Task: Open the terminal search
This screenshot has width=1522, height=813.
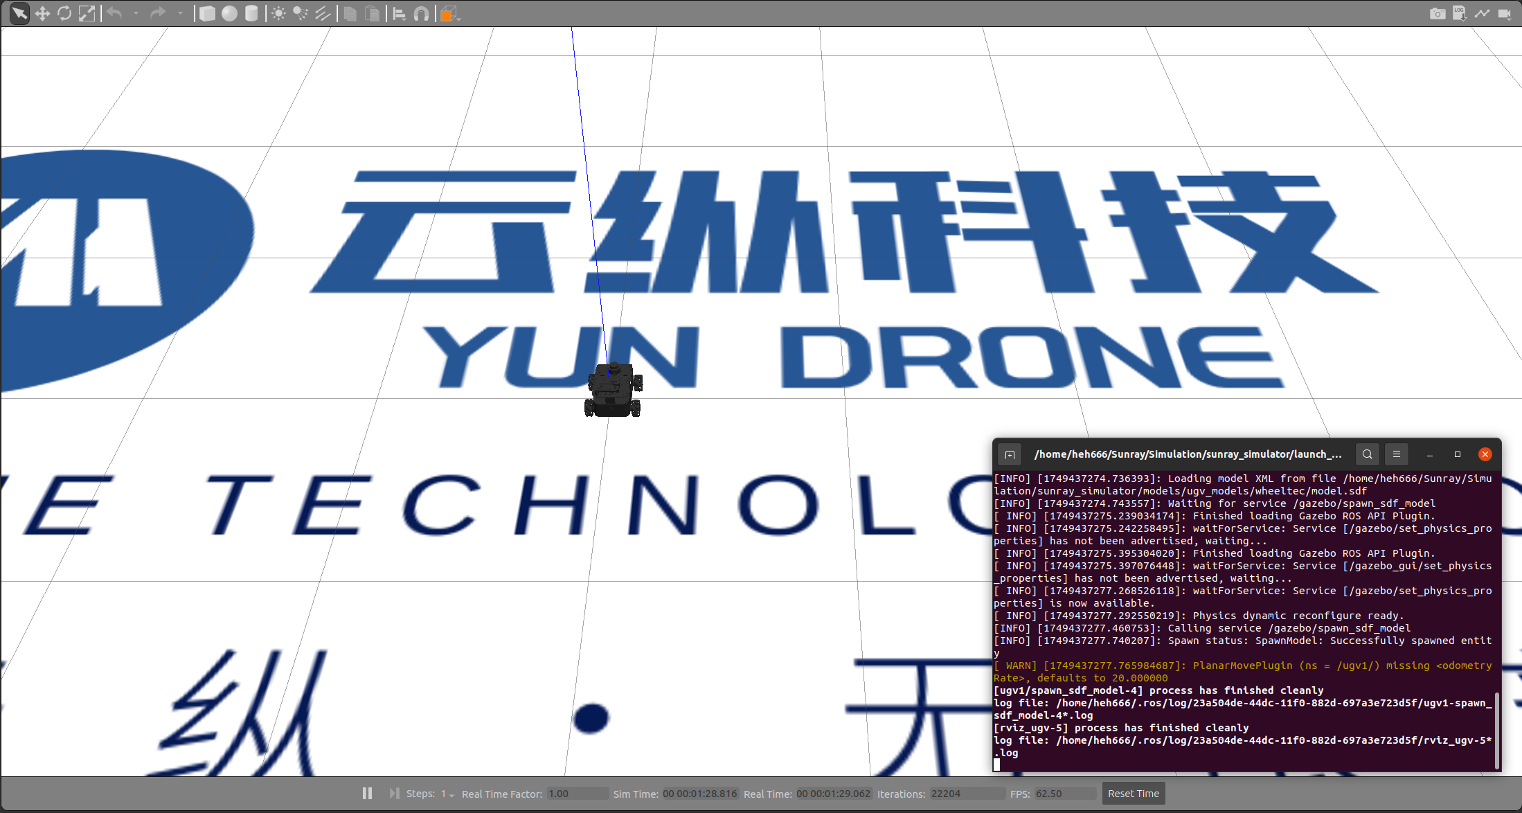Action: 1367,454
